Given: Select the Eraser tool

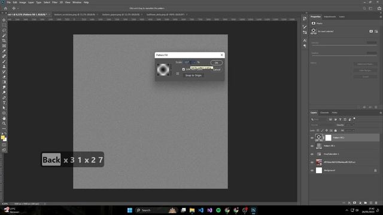Looking at the screenshot, I should pos(4,77).
